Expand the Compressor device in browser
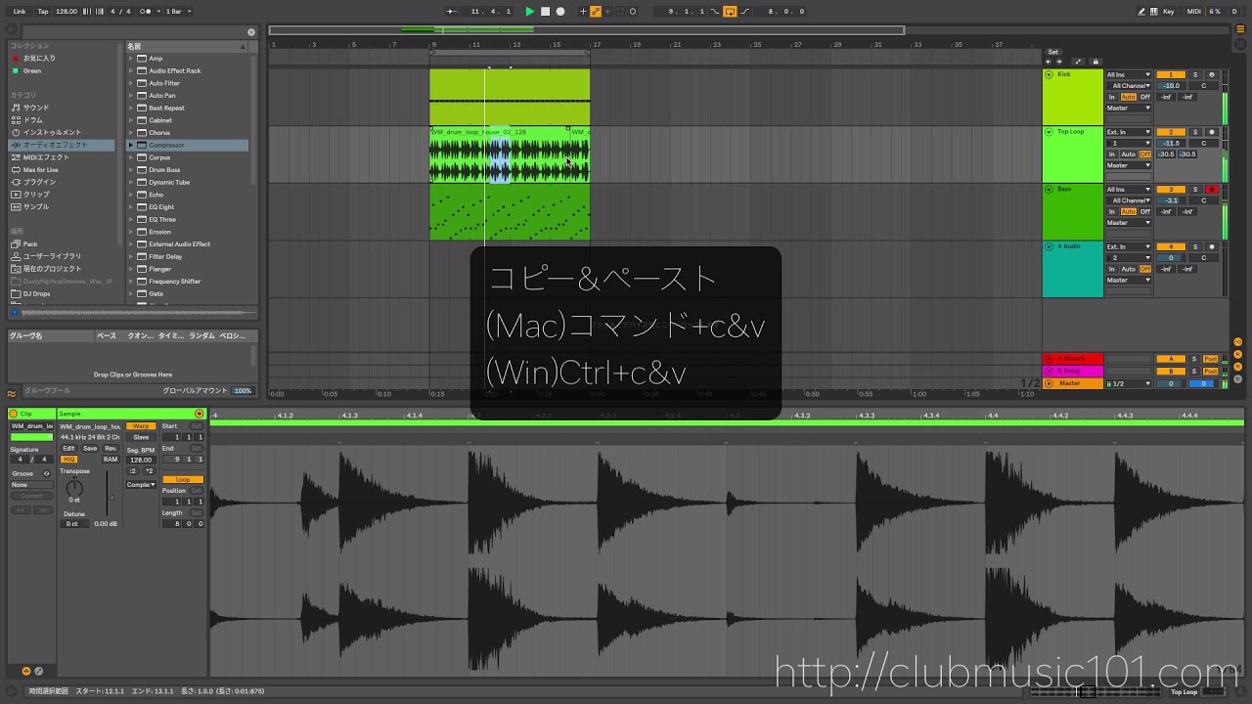 (131, 145)
